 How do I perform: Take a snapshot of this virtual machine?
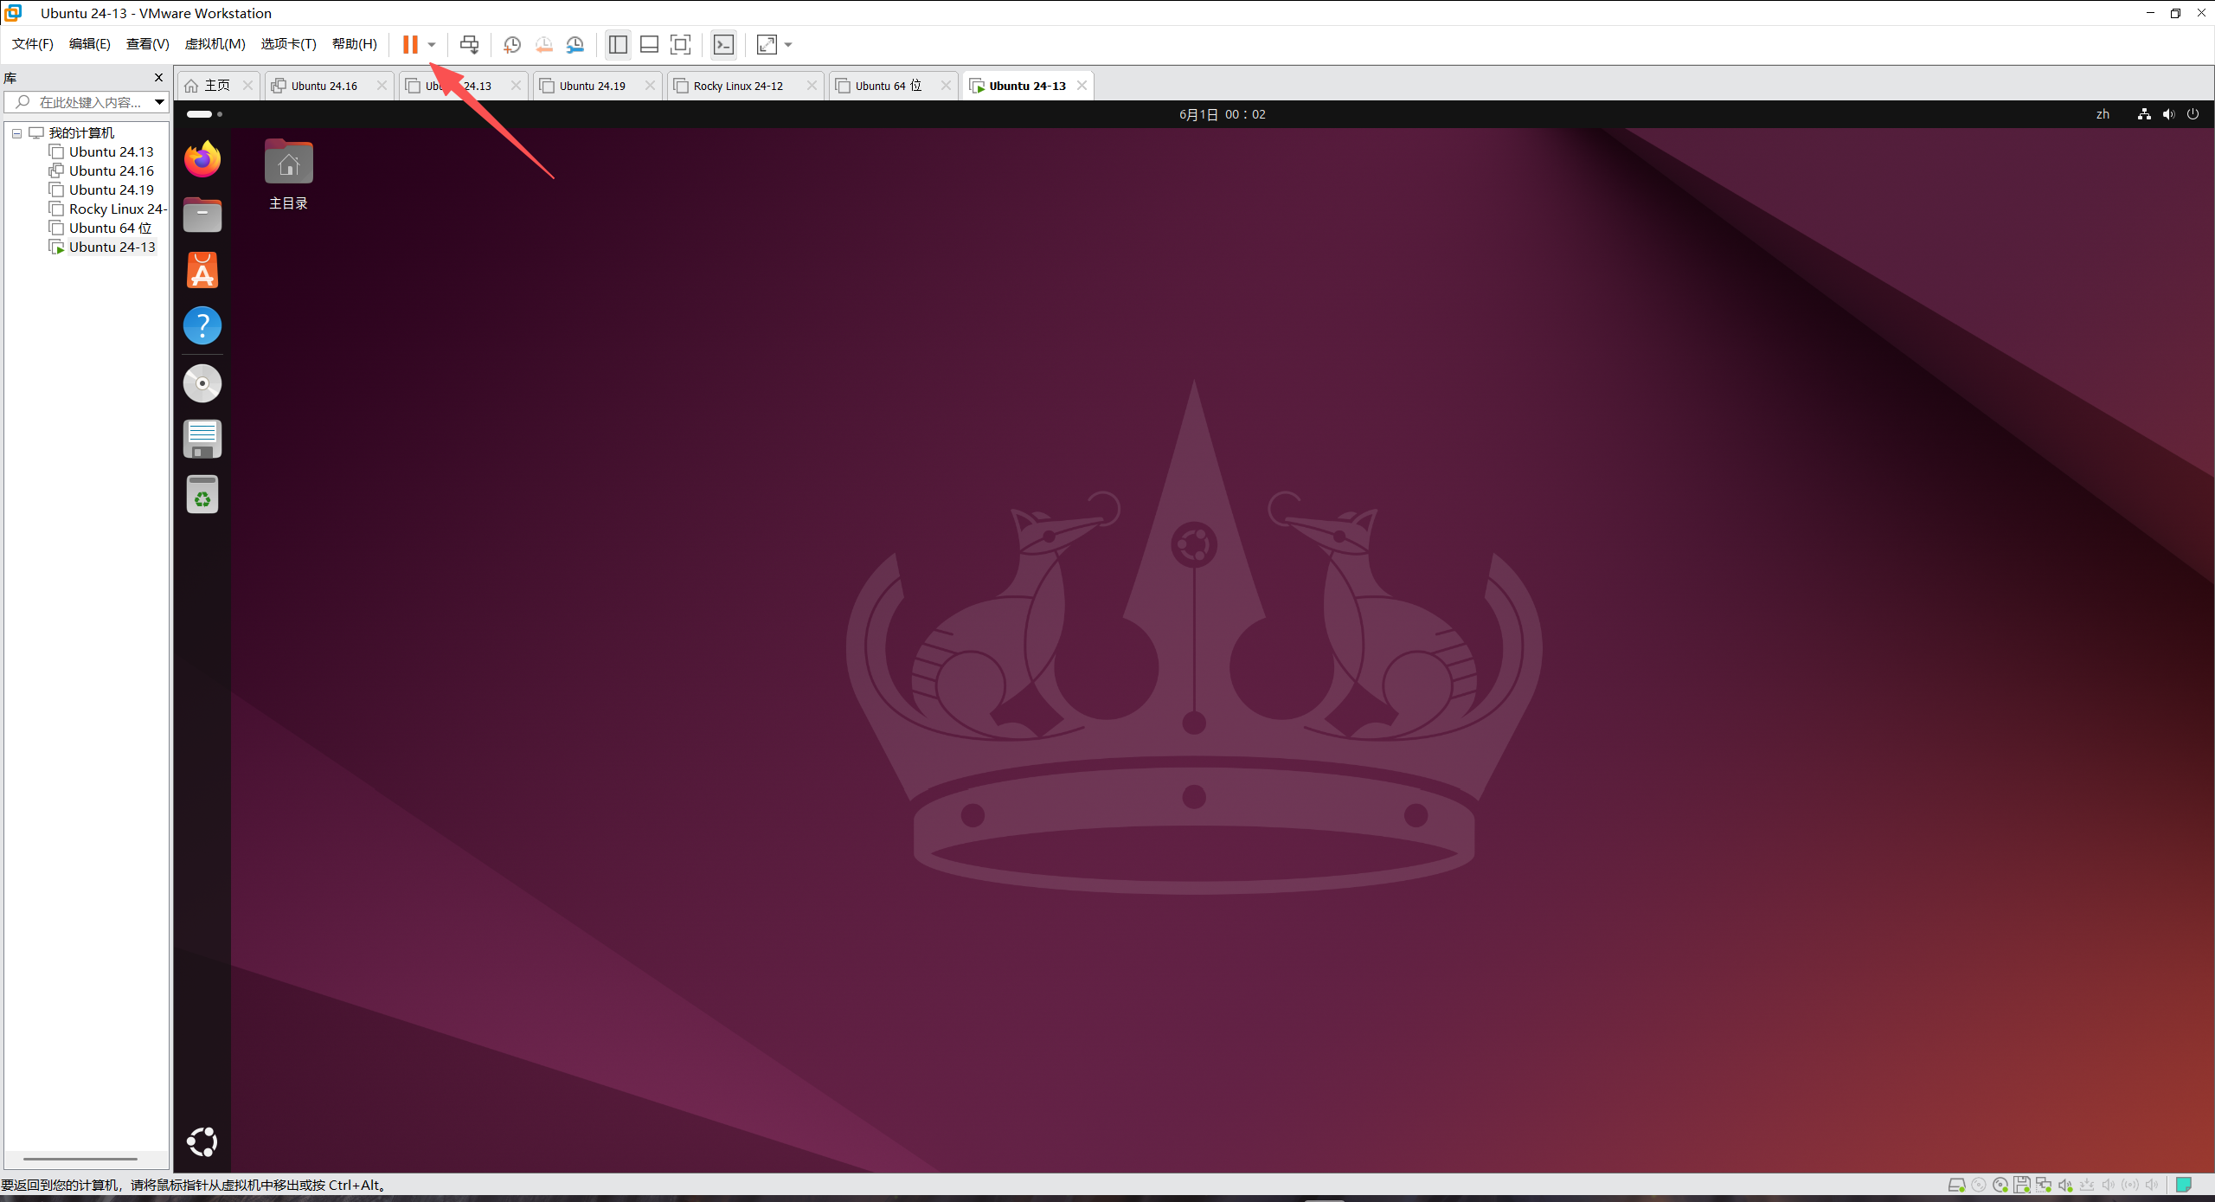point(512,44)
